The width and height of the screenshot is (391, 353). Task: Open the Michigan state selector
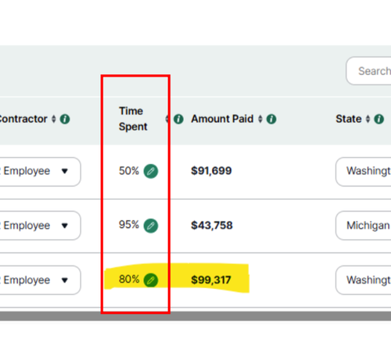364,226
